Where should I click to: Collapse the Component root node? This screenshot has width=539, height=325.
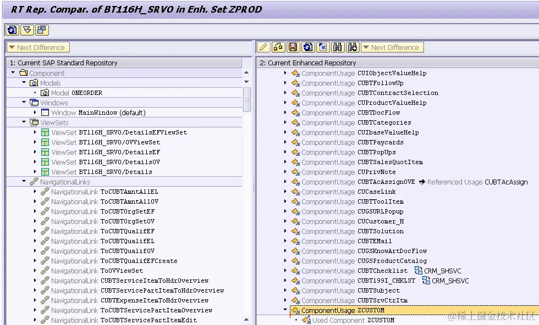(x=13, y=73)
